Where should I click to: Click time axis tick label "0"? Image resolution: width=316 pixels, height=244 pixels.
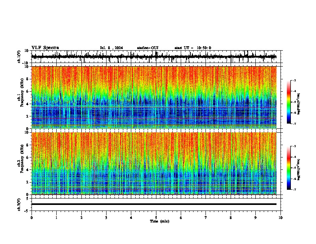click(32, 218)
